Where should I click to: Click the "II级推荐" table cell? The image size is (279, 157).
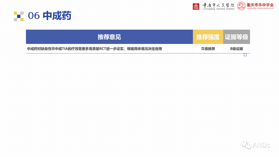(208, 49)
